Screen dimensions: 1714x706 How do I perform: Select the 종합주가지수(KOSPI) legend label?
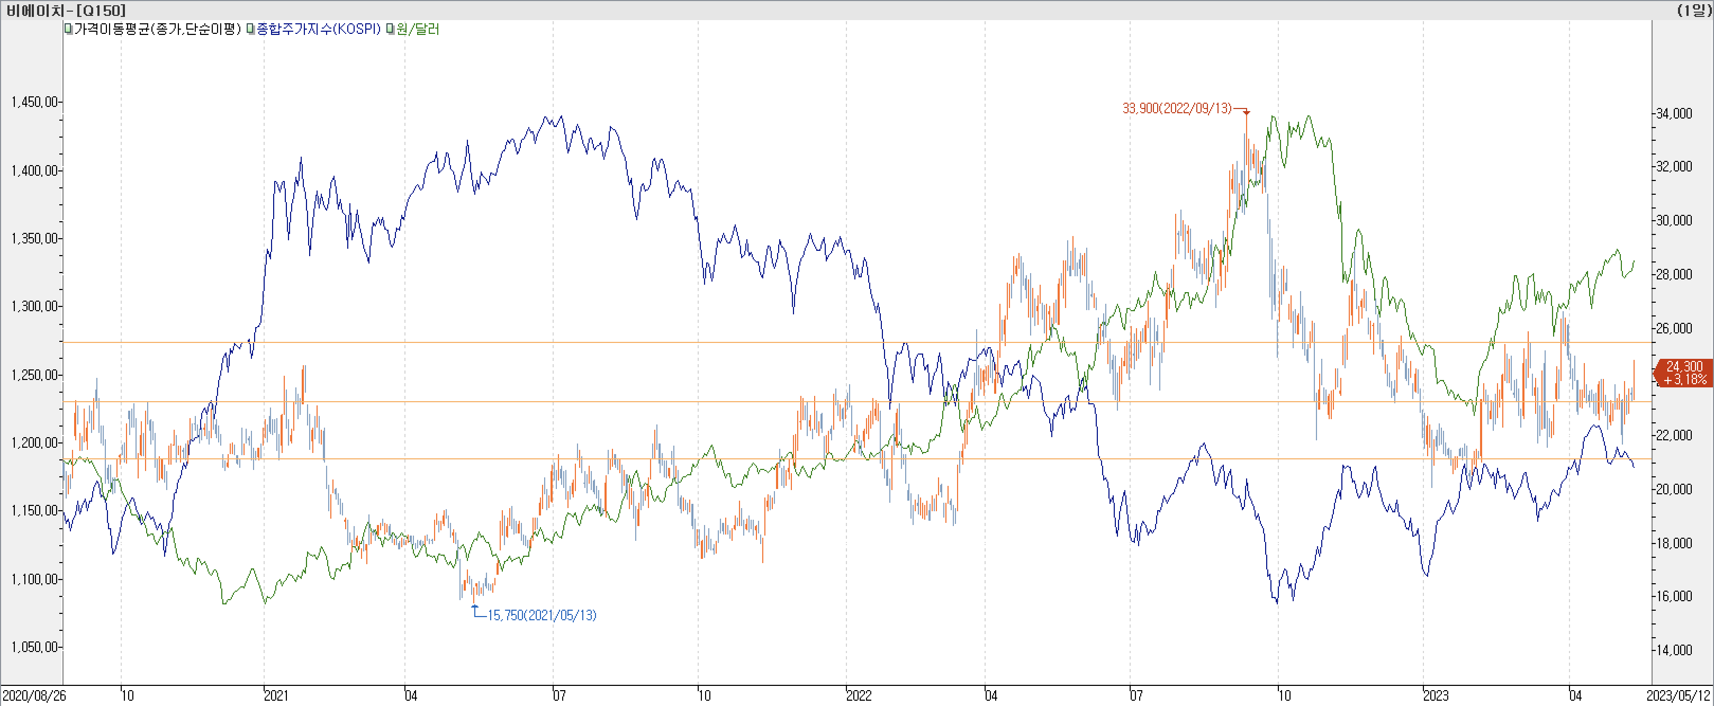(318, 29)
